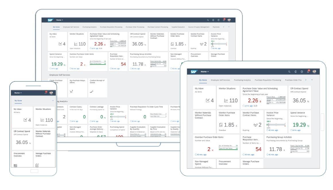This screenshot has height=190, width=333.
Task: Click the Invoice Price Variance bullet chart, laptop top row
Action: click(x=219, y=44)
